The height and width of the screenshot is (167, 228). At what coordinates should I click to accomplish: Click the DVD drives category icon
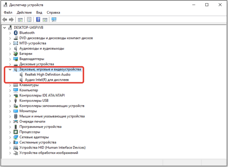pyautogui.click(x=16, y=38)
